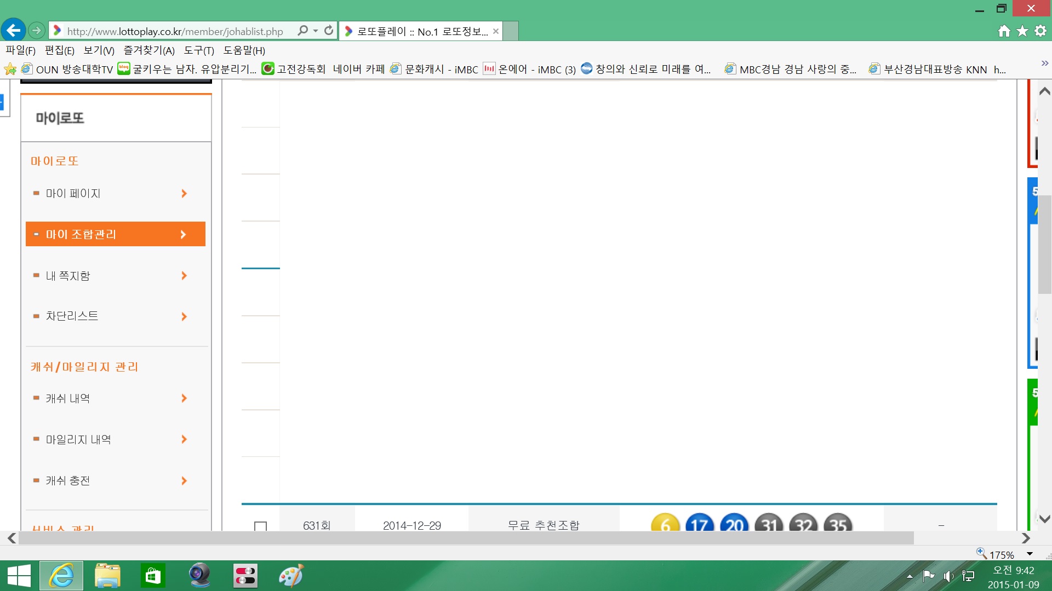Click lottery ball number 17

click(700, 524)
